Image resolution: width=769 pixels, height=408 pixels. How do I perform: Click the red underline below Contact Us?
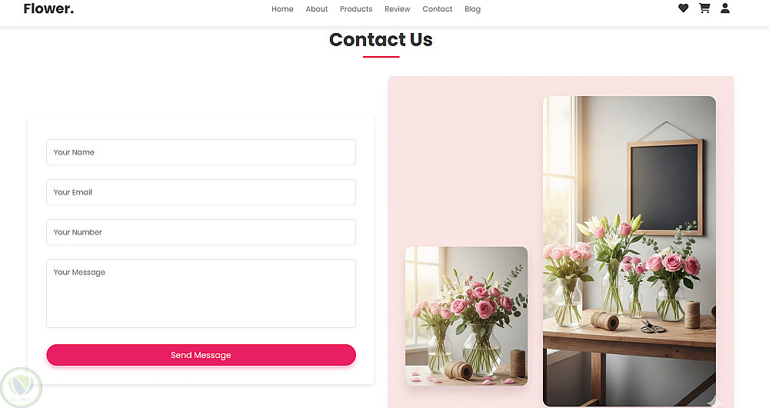(381, 57)
